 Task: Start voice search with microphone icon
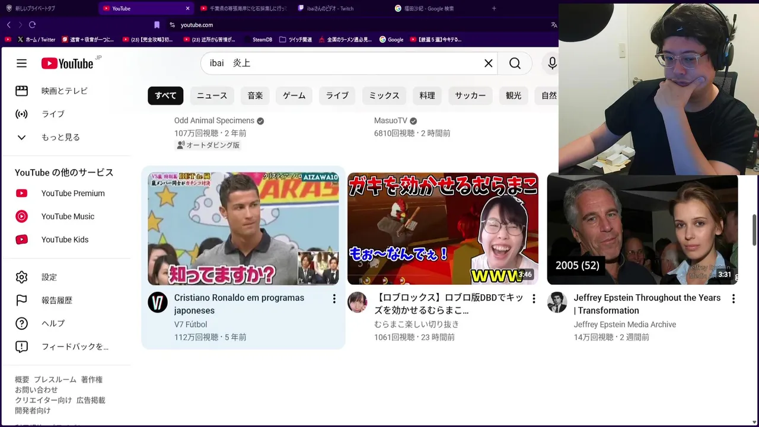click(x=552, y=63)
